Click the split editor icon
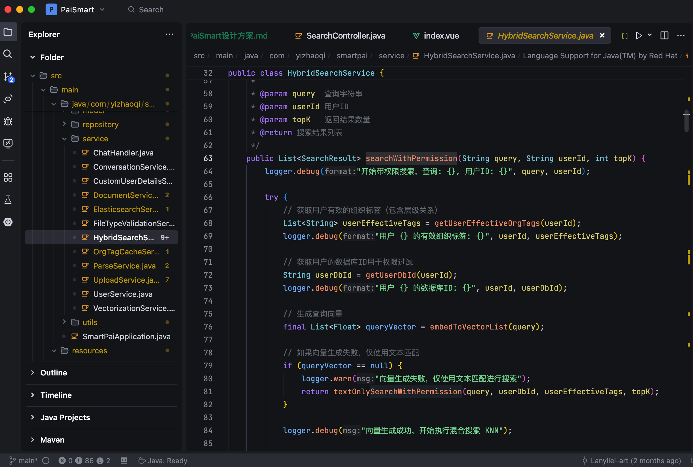The width and height of the screenshot is (693, 467). pos(664,36)
